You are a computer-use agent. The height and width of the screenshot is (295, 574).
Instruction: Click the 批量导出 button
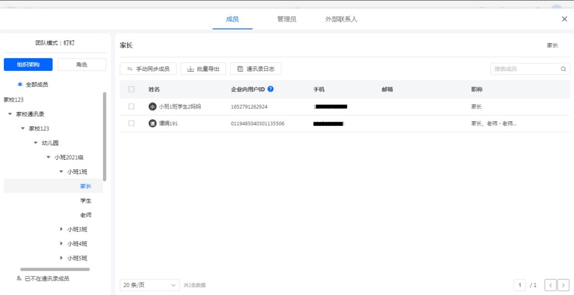(203, 69)
